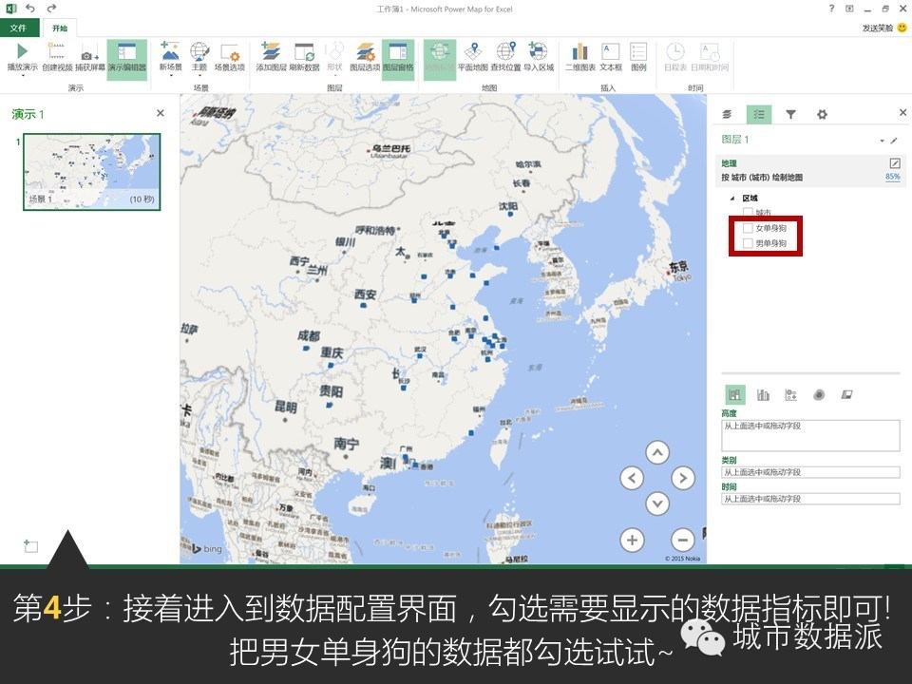Image resolution: width=912 pixels, height=684 pixels.
Task: Click the 高度 field box
Action: [x=810, y=435]
